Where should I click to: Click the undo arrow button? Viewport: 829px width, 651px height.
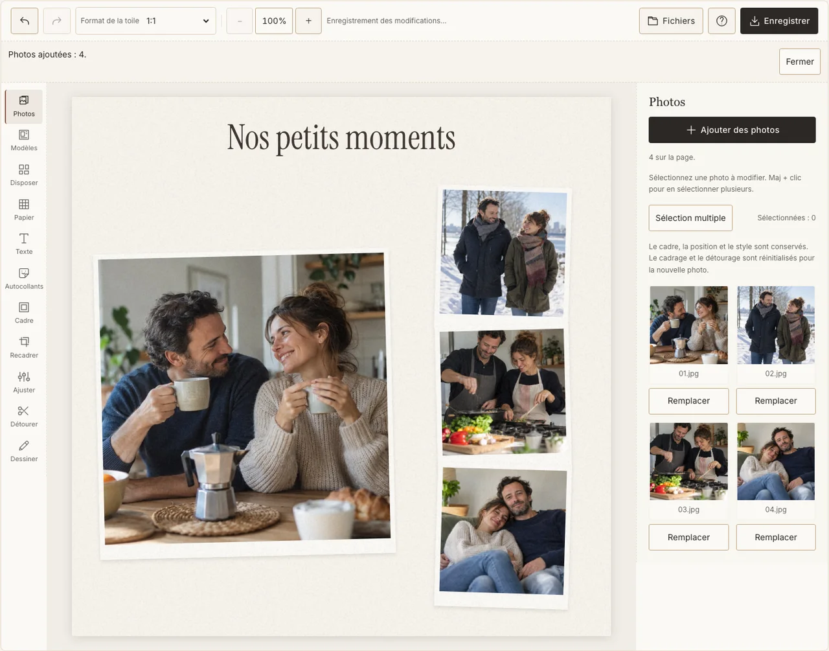point(25,21)
